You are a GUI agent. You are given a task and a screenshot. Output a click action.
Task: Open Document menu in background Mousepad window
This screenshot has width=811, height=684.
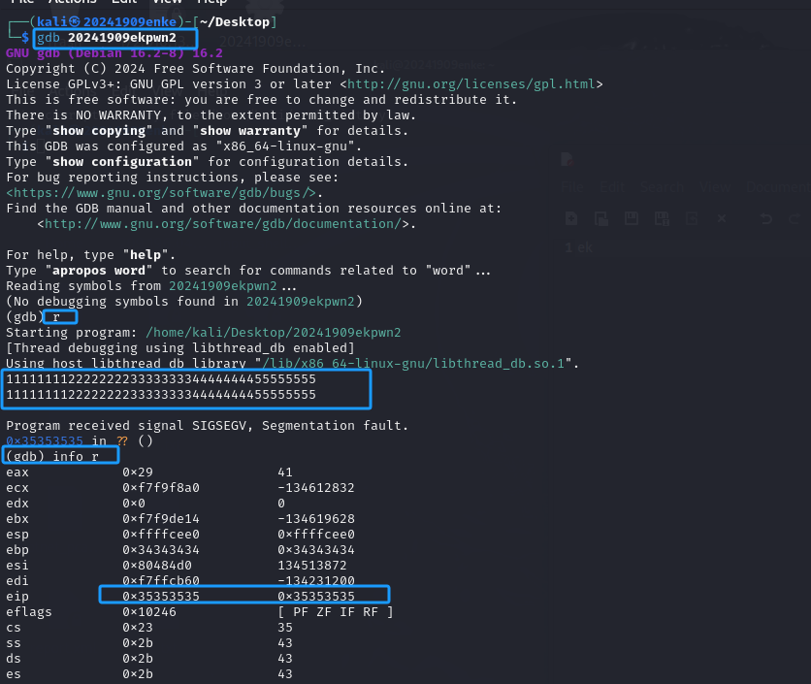(778, 187)
